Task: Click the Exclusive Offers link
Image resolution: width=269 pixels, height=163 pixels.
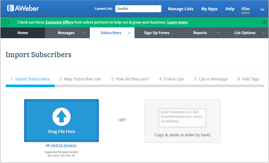Action: coord(59,22)
